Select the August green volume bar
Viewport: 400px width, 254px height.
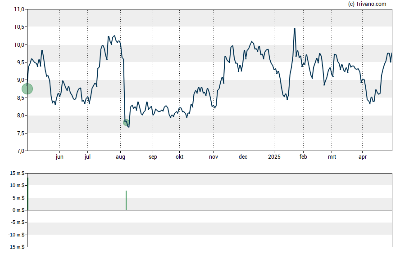coord(126,201)
